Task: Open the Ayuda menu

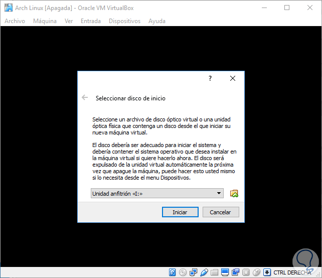Action: 157,21
